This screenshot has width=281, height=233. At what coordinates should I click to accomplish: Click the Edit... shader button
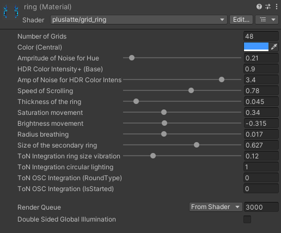click(x=241, y=19)
